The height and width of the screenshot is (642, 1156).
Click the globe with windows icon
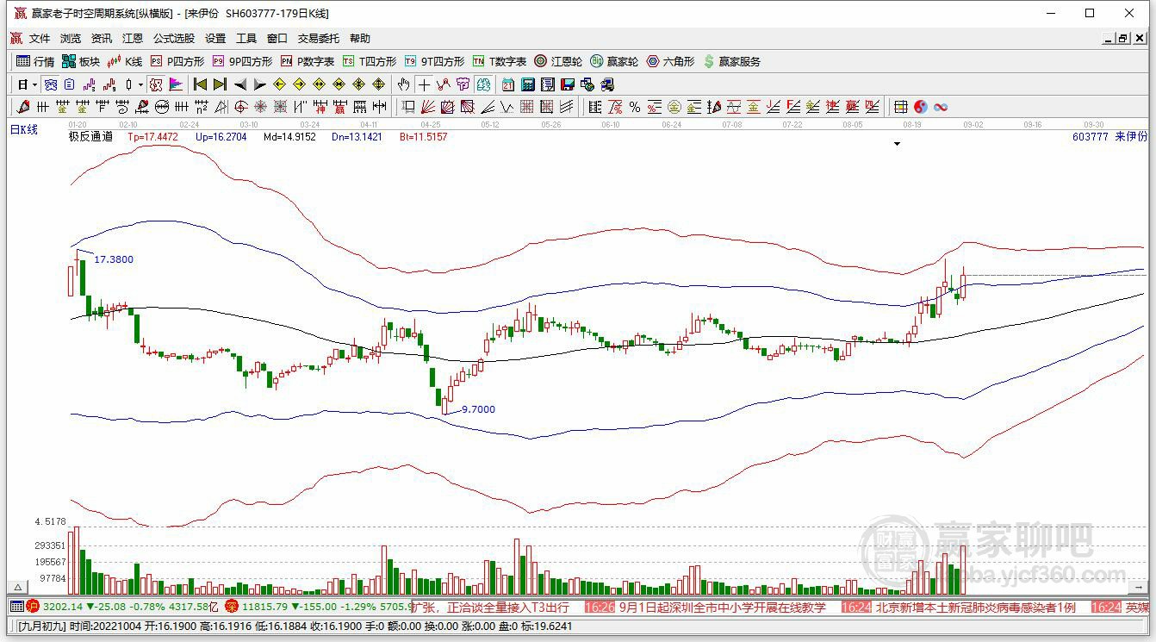pos(587,84)
